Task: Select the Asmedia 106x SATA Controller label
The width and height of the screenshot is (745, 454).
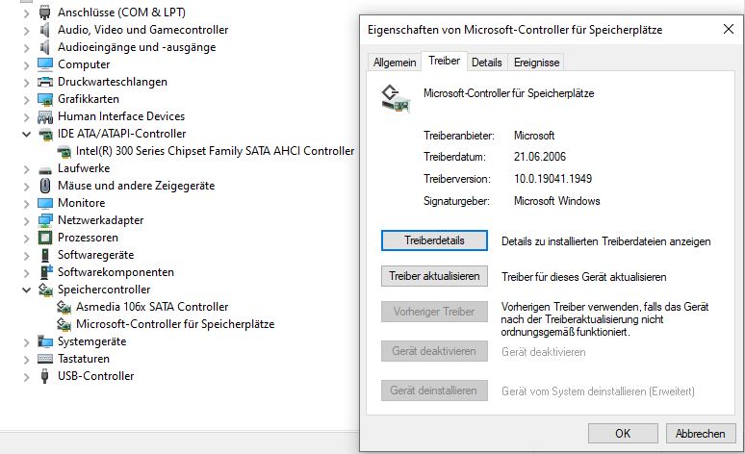Action: (x=152, y=307)
